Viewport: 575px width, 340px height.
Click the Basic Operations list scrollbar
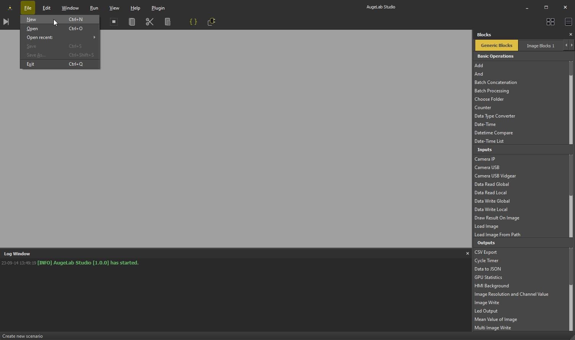click(571, 102)
